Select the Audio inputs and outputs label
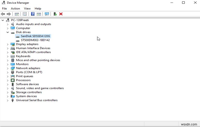This screenshot has height=127, width=200. click(34, 24)
